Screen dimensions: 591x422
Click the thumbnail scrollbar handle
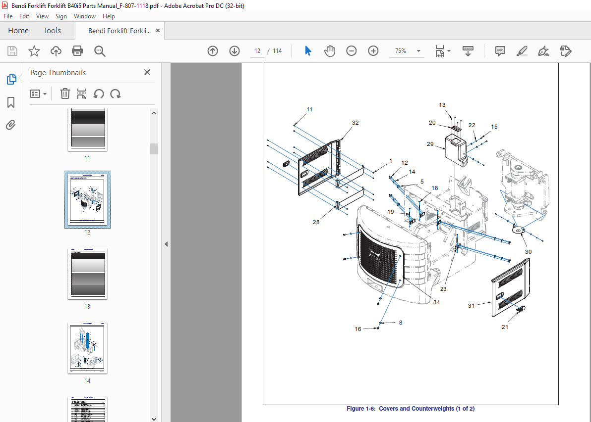154,148
